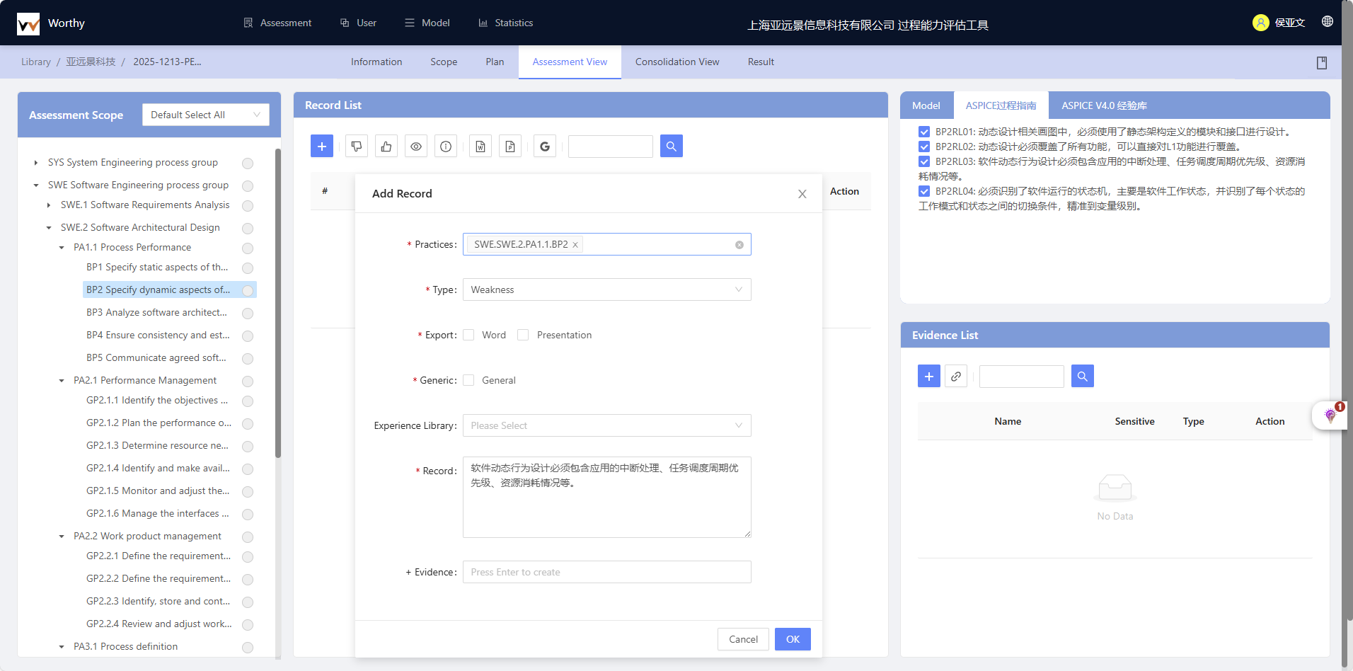
Task: Click the G icon in Record List toolbar
Action: click(545, 147)
